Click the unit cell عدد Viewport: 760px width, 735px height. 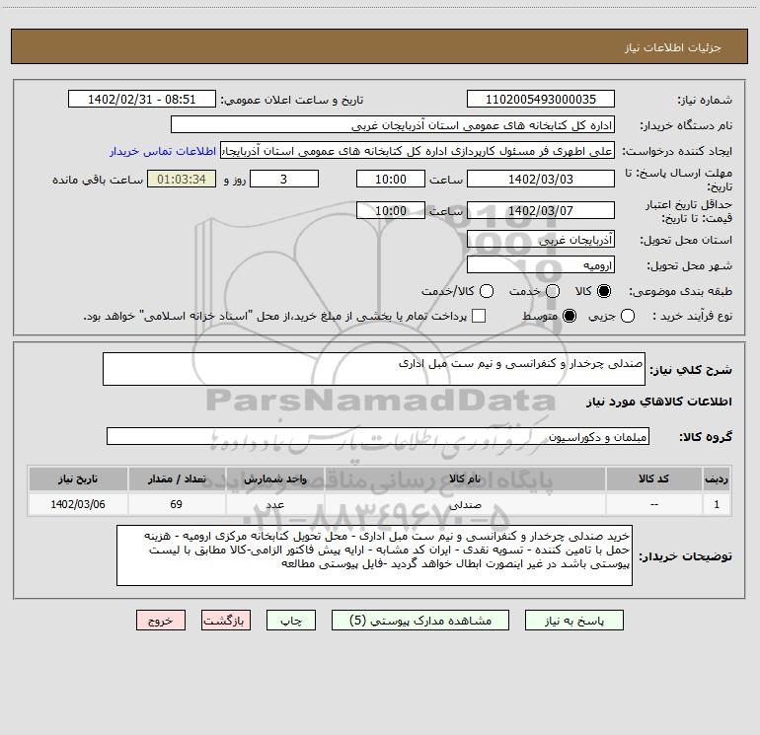(274, 504)
